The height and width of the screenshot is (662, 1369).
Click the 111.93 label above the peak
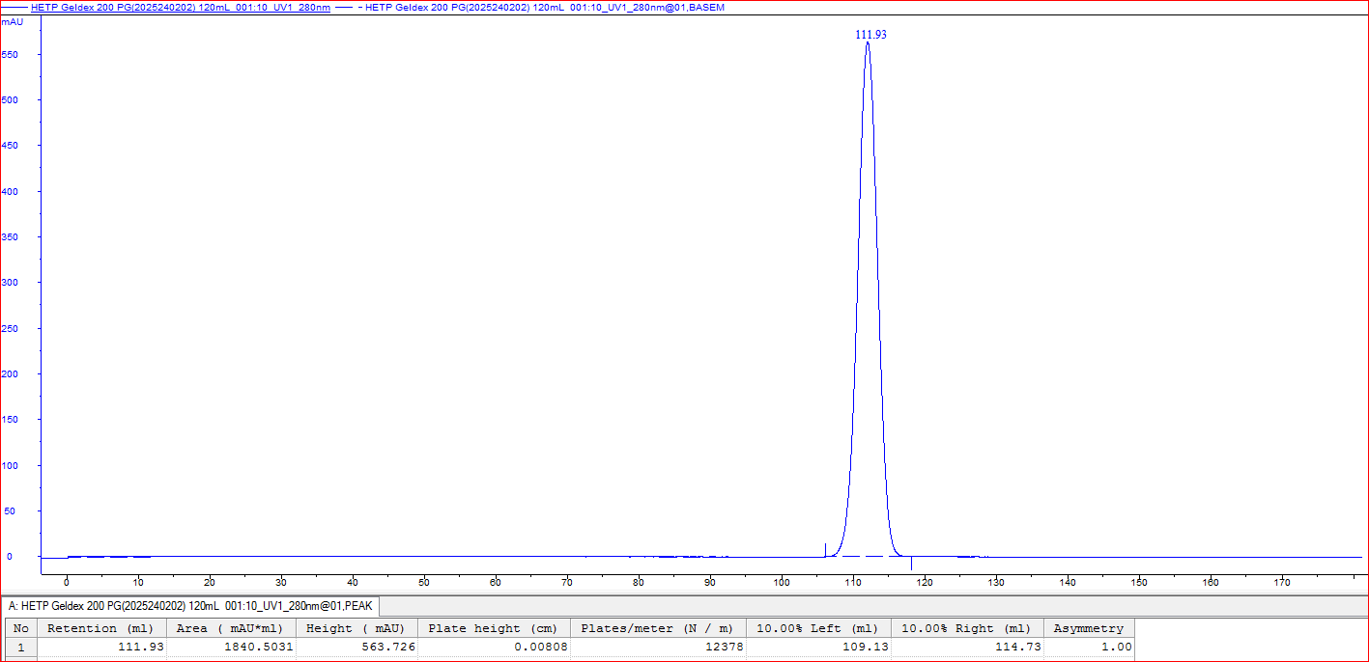tap(870, 34)
